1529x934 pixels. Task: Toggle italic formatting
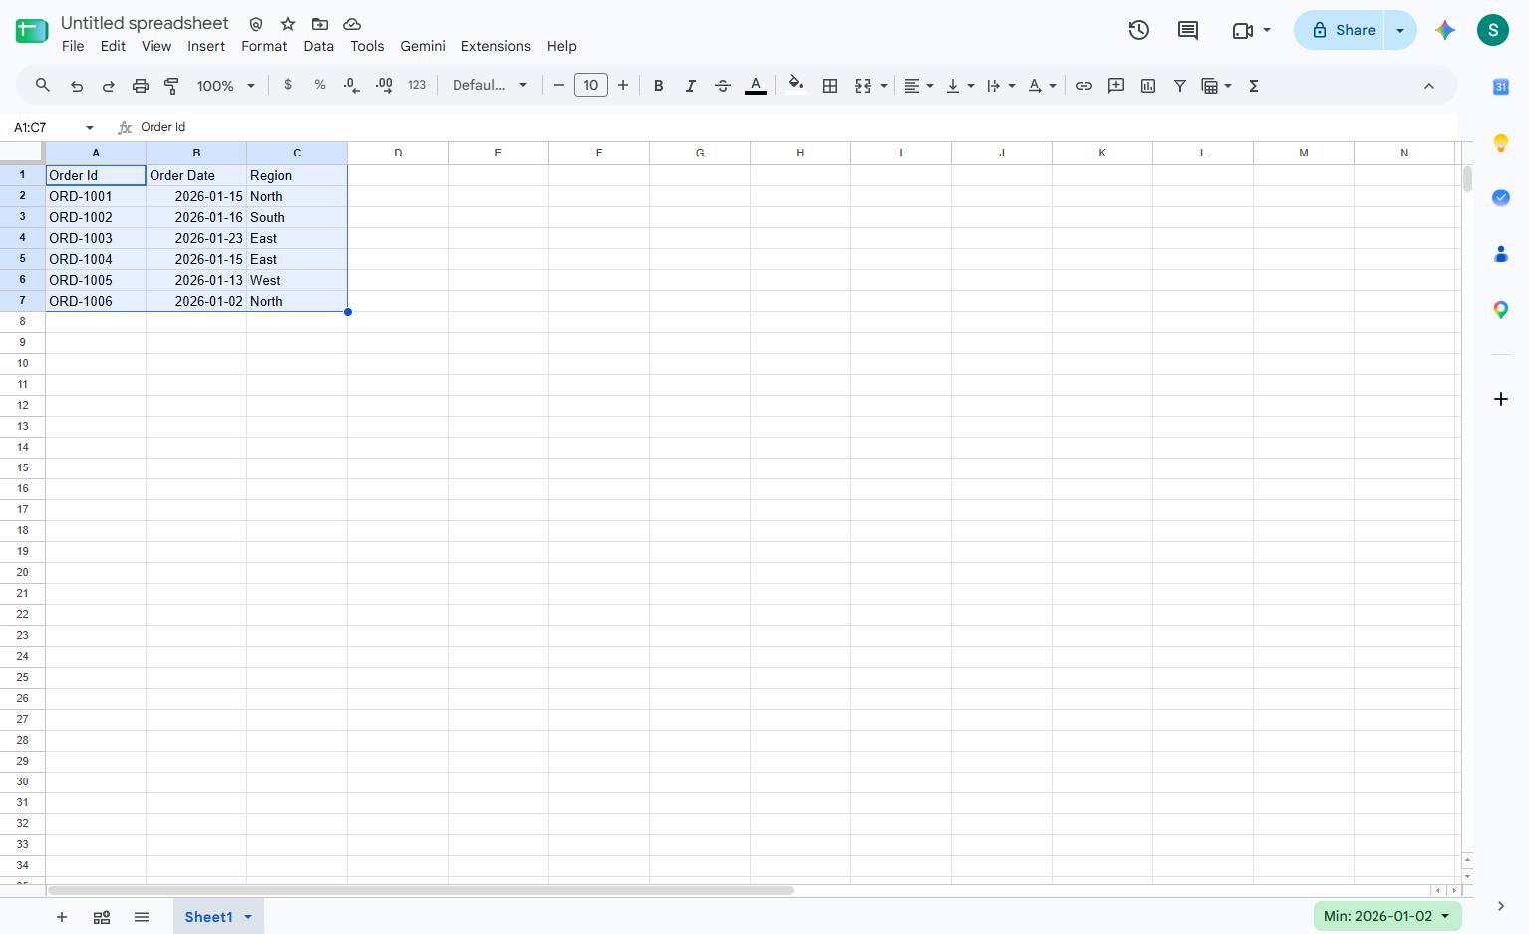tap(690, 86)
